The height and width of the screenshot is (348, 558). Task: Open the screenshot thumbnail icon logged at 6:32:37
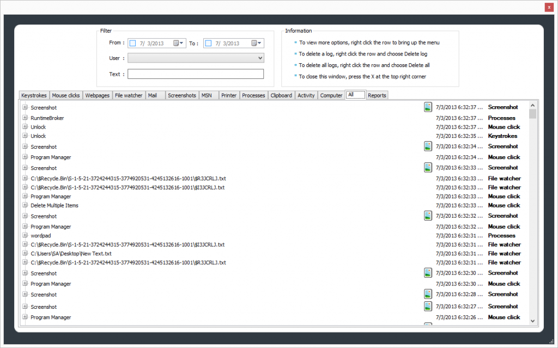(428, 107)
